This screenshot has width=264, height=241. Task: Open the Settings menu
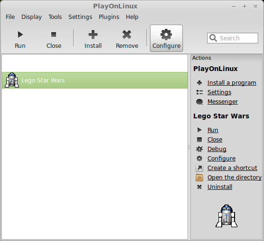(x=80, y=17)
